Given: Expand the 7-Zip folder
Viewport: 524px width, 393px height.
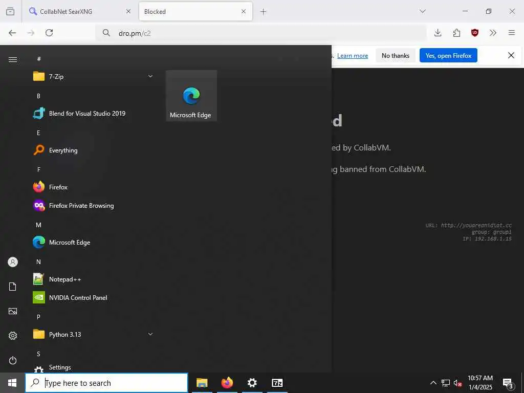Looking at the screenshot, I should [x=93, y=77].
